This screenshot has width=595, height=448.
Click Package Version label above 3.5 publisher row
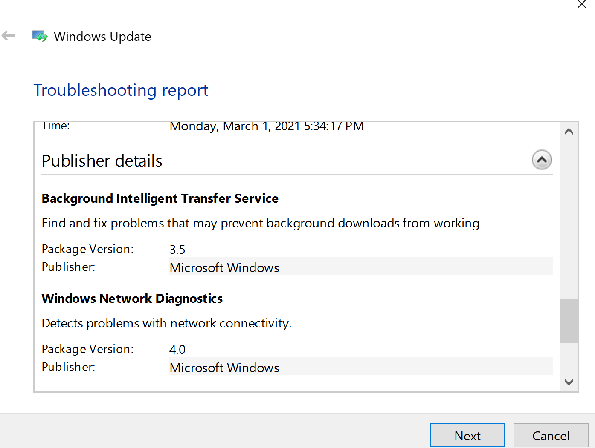tap(88, 249)
